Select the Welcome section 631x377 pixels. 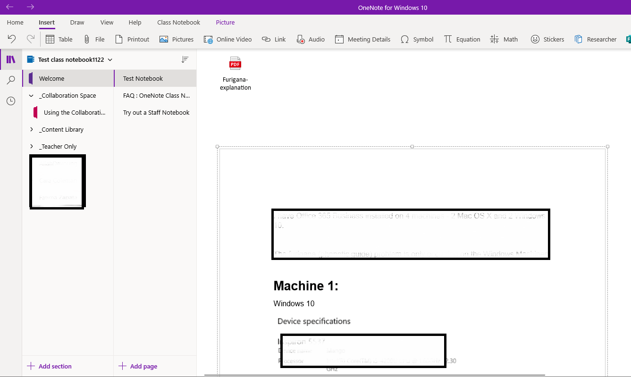coord(68,78)
